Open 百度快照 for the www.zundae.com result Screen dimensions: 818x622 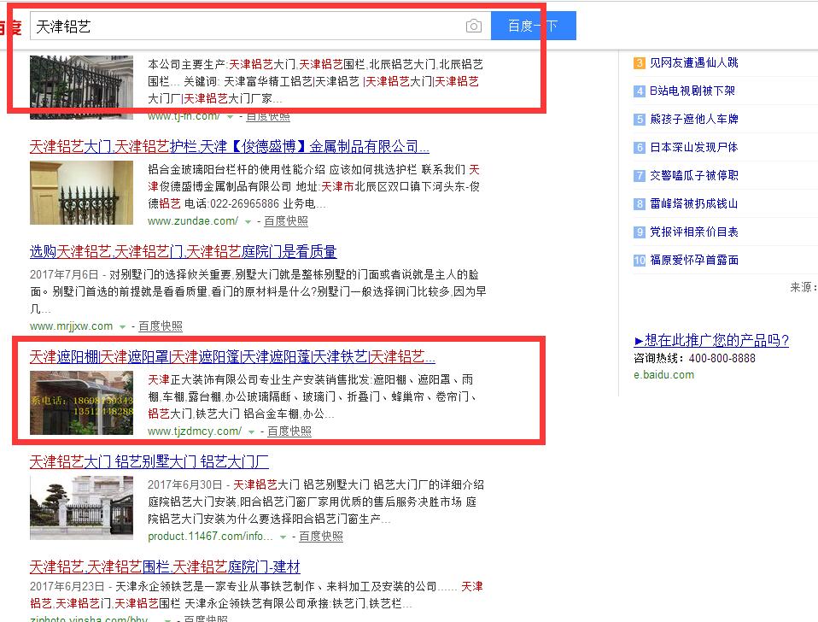[286, 221]
